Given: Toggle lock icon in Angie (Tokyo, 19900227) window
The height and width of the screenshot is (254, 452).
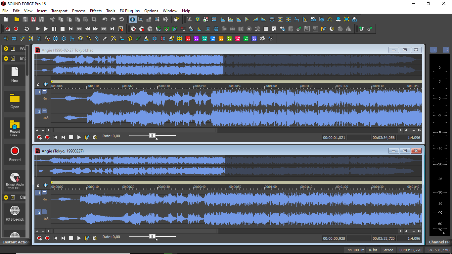Looking at the screenshot, I should [x=38, y=186].
